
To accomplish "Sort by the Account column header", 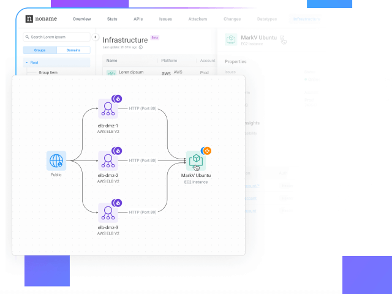I will (x=208, y=61).
